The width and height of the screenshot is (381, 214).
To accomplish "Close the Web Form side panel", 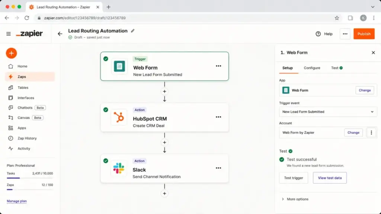I will tap(373, 53).
